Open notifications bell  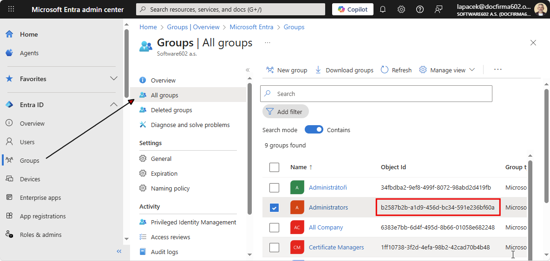(x=383, y=9)
